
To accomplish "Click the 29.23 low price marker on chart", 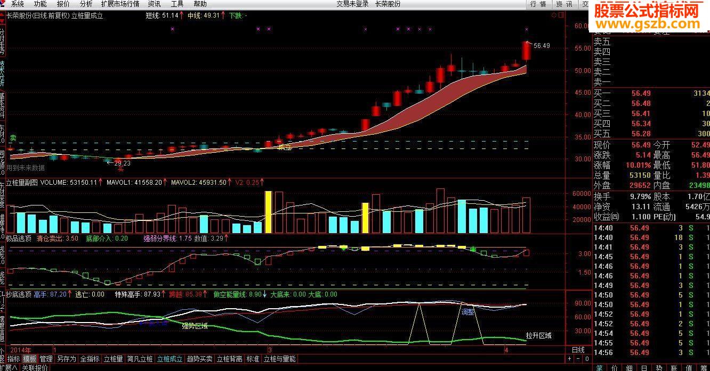I will pyautogui.click(x=122, y=163).
